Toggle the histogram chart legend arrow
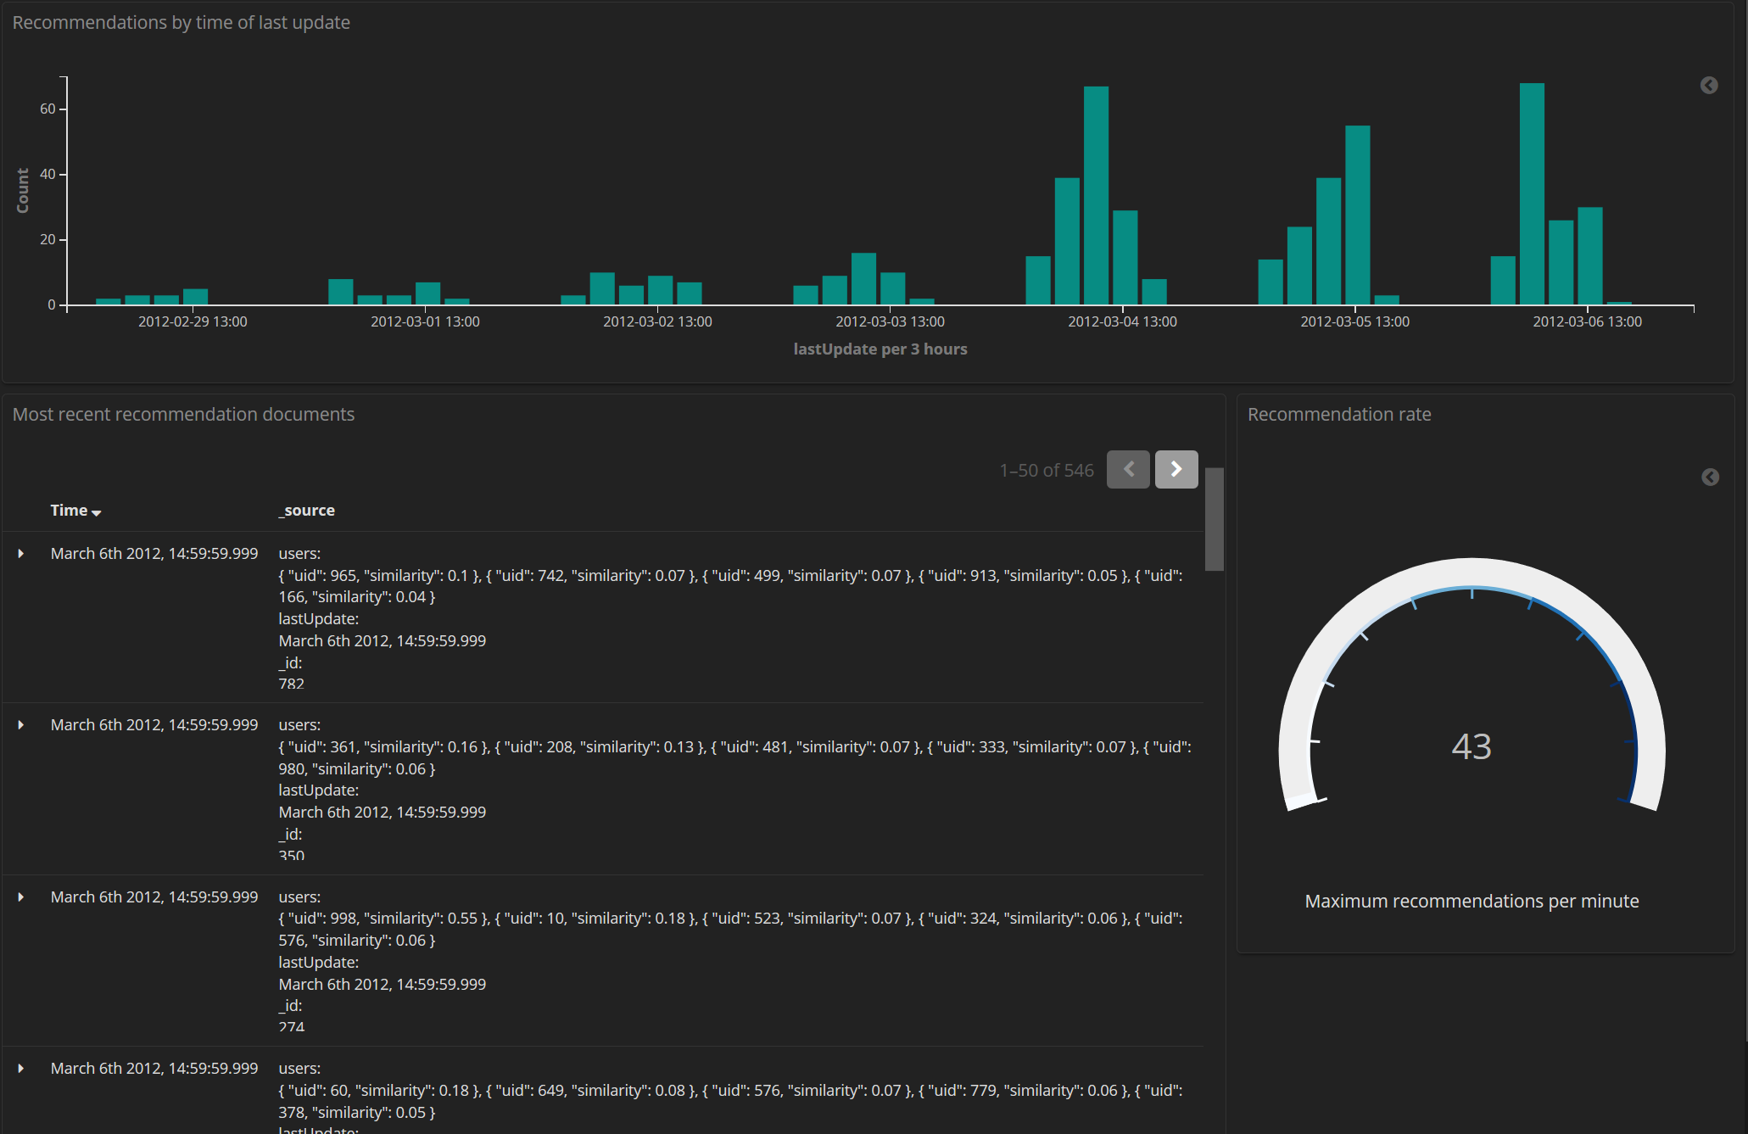 [1709, 86]
